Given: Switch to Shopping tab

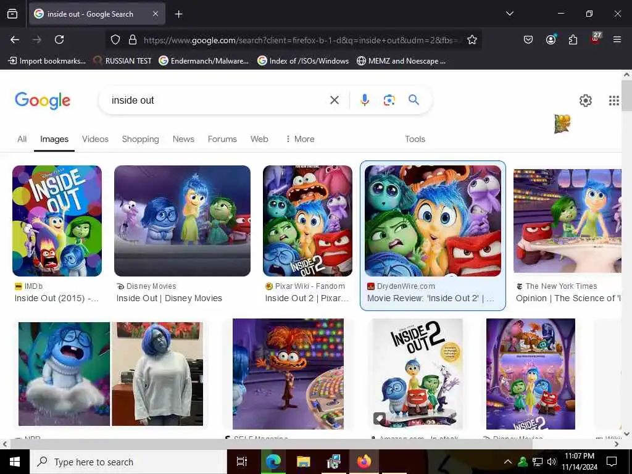Looking at the screenshot, I should point(140,139).
